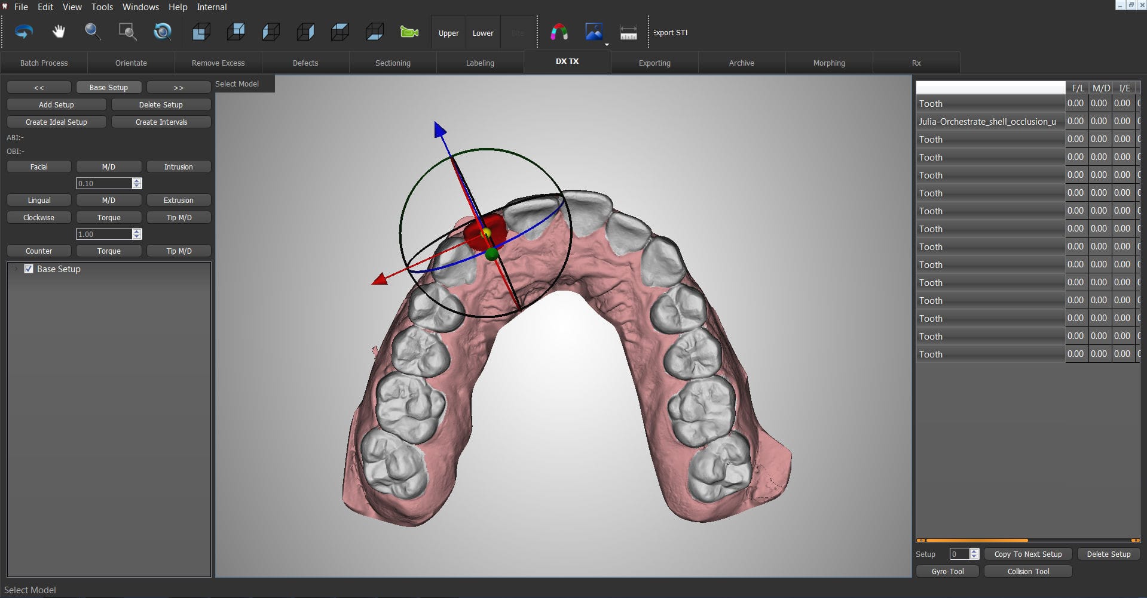Screen dimensions: 1147x598
Task: Activate the Zoom magnifier tool
Action: [x=93, y=32]
